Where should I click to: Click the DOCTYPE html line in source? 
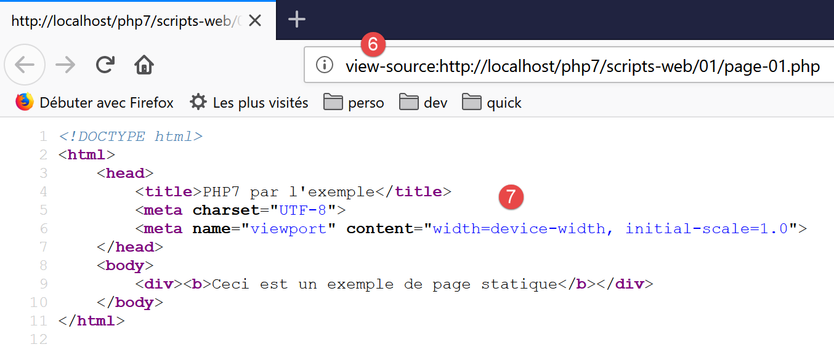coord(131,137)
